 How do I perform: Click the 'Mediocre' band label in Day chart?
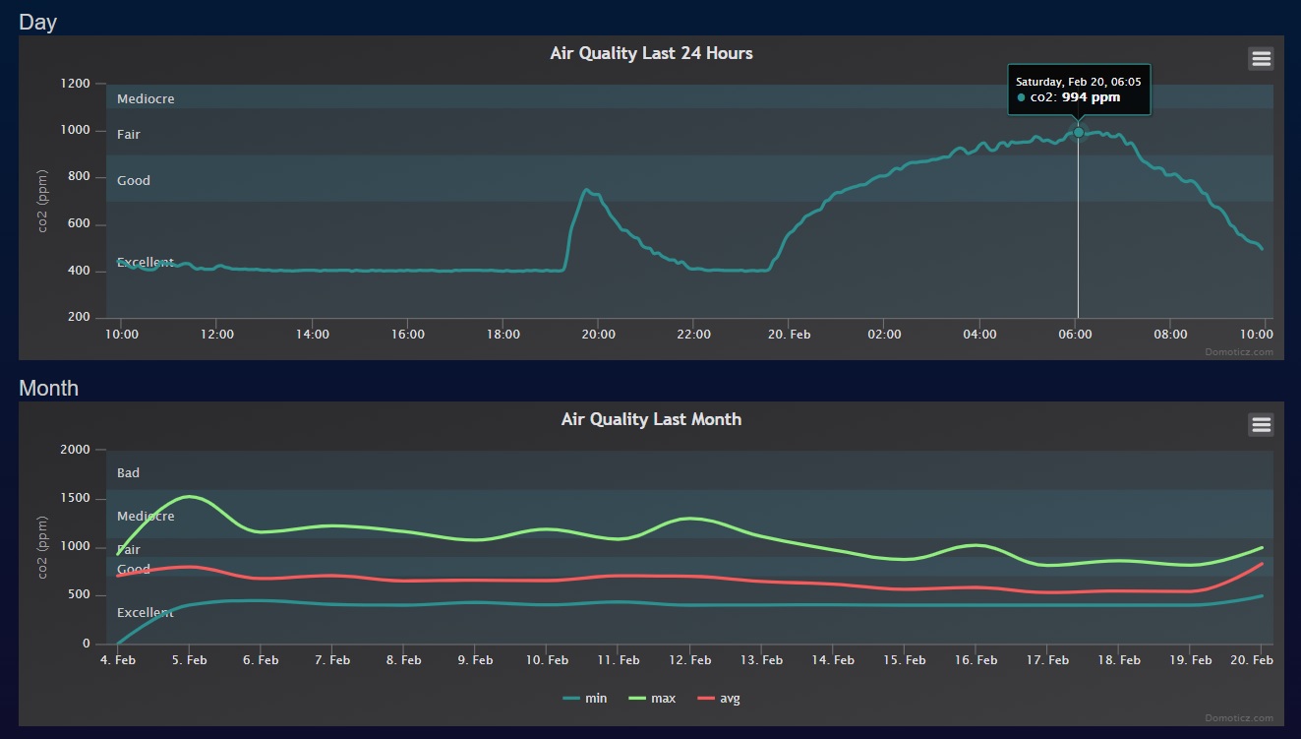pyautogui.click(x=146, y=98)
